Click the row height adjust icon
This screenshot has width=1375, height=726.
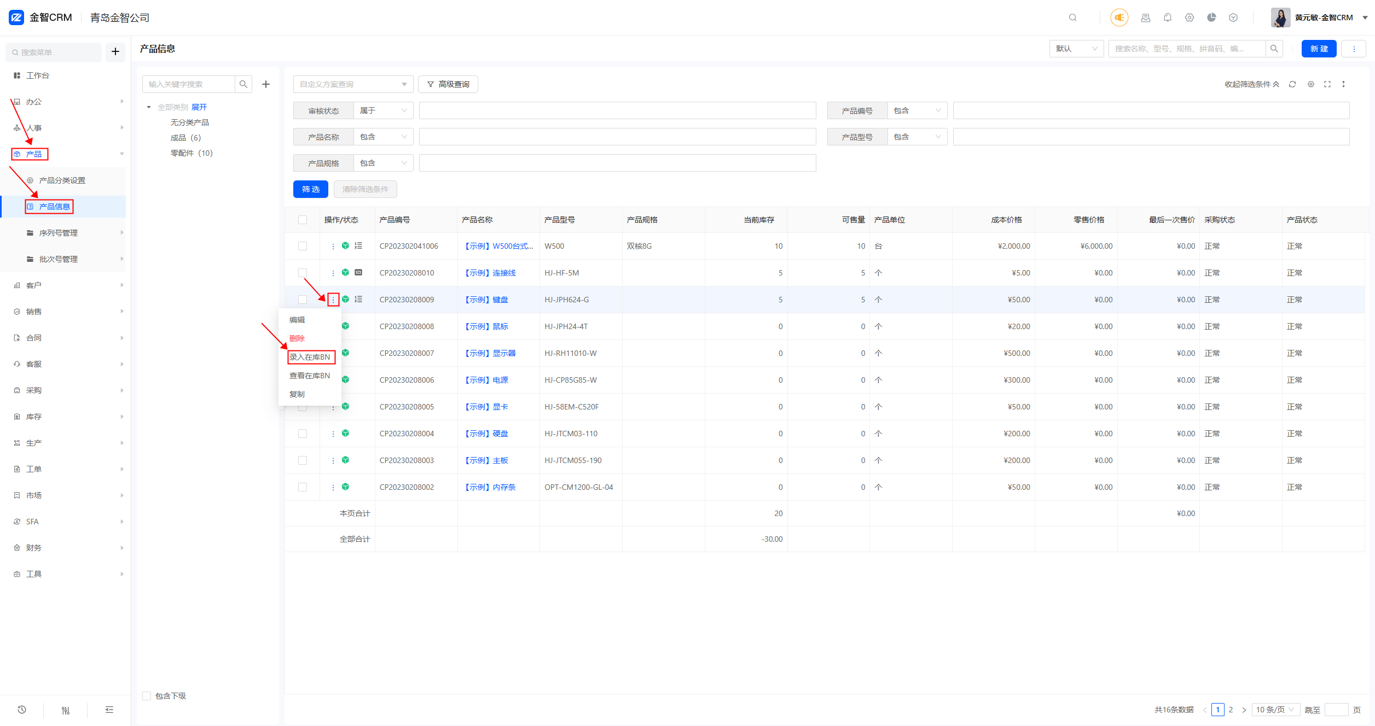point(1343,84)
